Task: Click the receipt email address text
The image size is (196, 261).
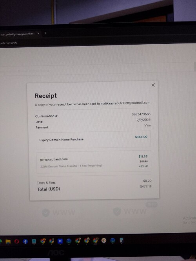Action: (x=125, y=103)
